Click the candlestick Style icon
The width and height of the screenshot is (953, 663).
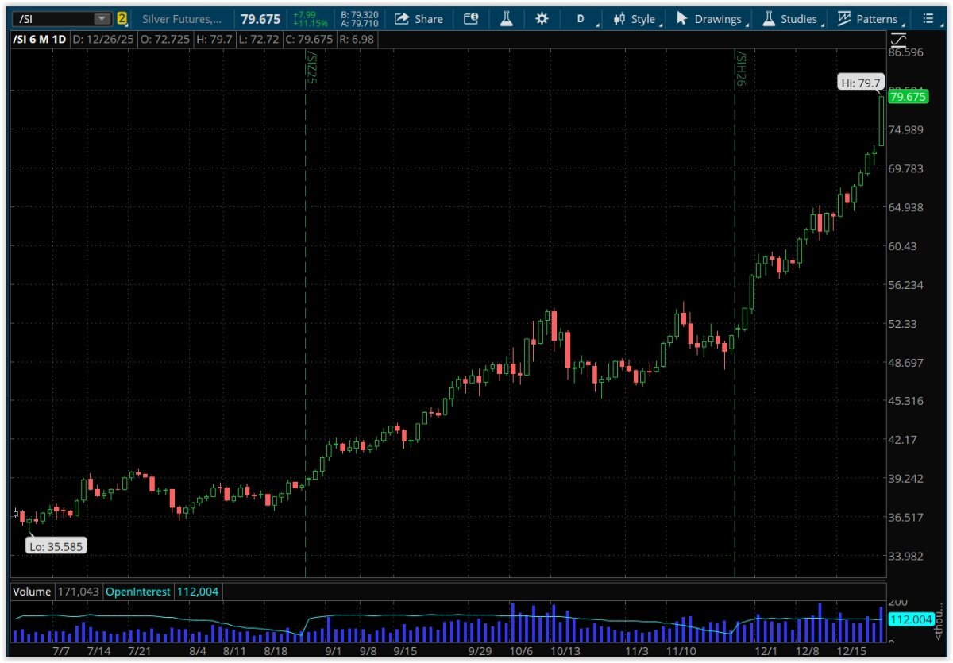(x=619, y=19)
